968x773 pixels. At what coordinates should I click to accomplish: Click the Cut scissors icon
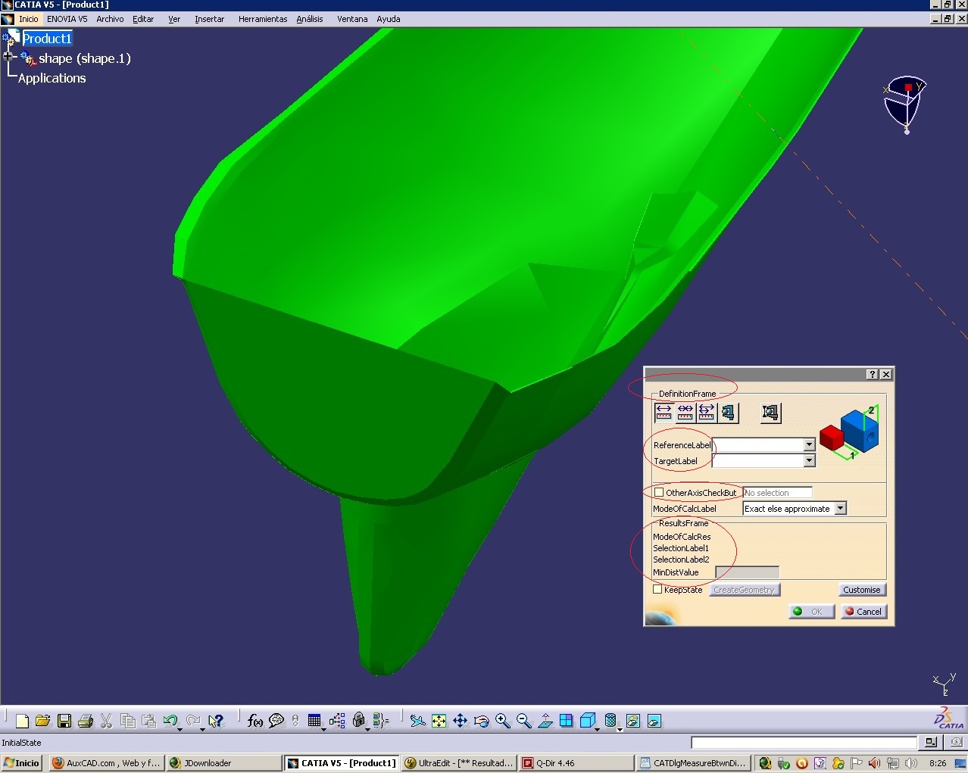click(106, 721)
